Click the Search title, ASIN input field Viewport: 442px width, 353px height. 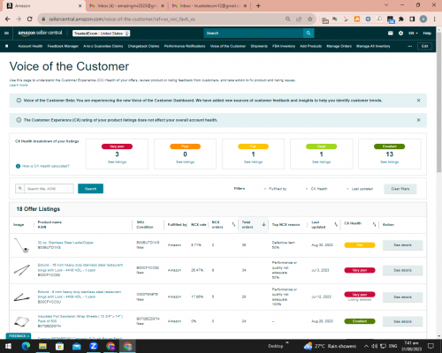point(49,189)
